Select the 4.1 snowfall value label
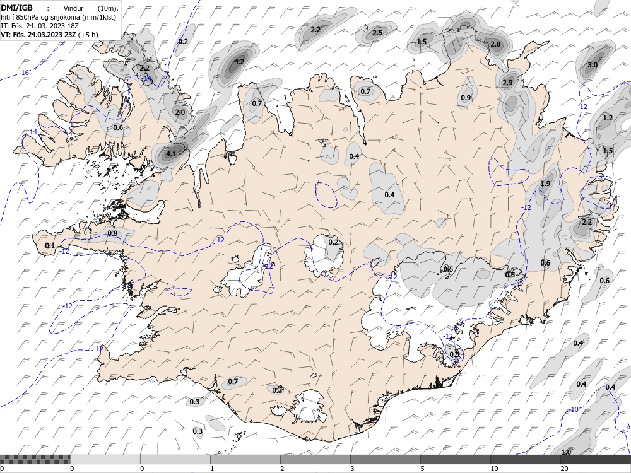 tap(170, 154)
